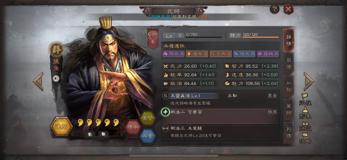Tap the green plus for 戰法二
Screen dimensions: 347x160
(x=165, y=112)
